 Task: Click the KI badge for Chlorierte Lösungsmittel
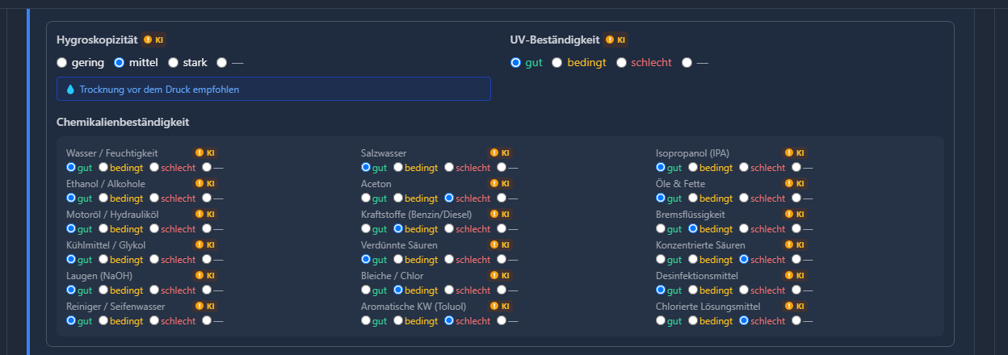tap(795, 307)
